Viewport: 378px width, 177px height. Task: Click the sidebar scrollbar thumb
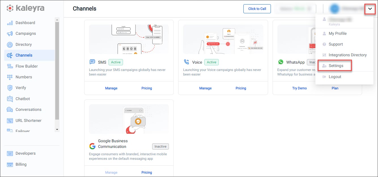[x=57, y=71]
